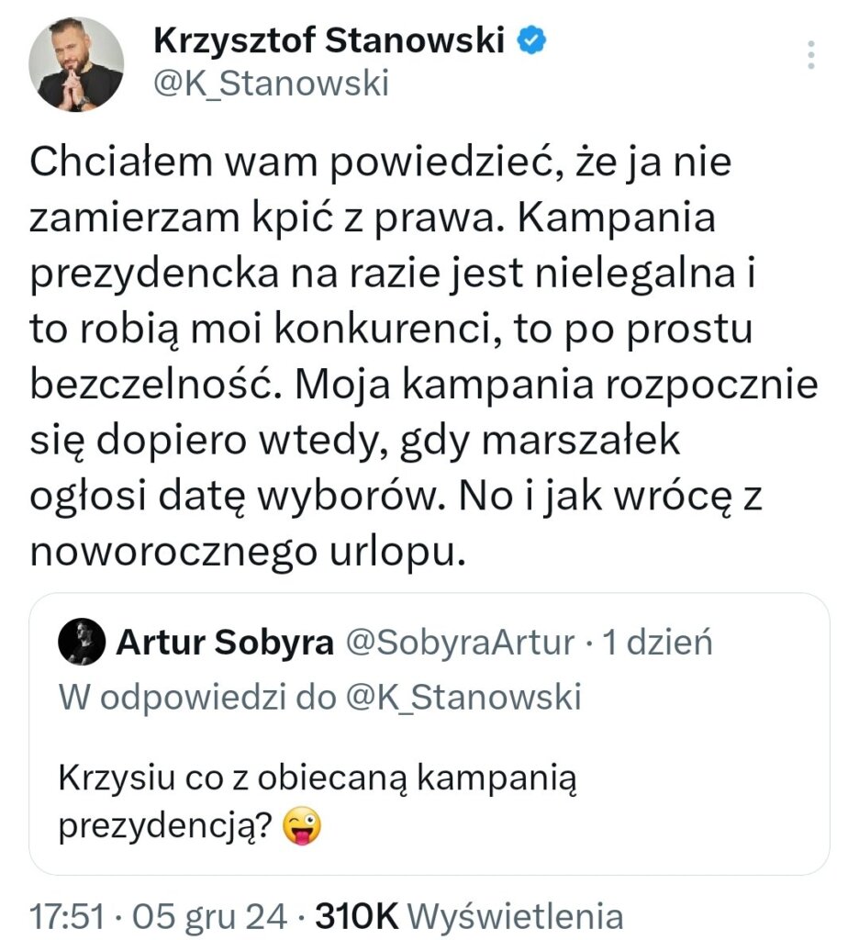The image size is (859, 940).
Task: Open the 310K view count
Action: point(357,916)
